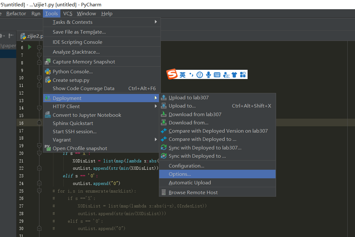This screenshot has width=355, height=237.
Task: Click the hide project panel icon
Action: [11, 36]
